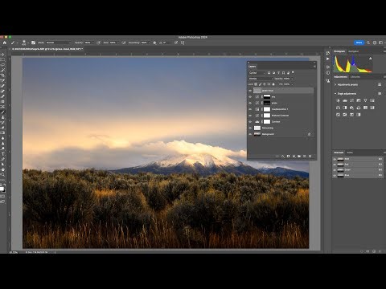This screenshot has width=386, height=289.
Task: Open layer style fx icon
Action: point(282,156)
